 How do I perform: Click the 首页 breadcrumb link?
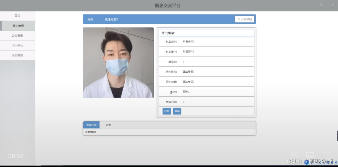point(90,19)
